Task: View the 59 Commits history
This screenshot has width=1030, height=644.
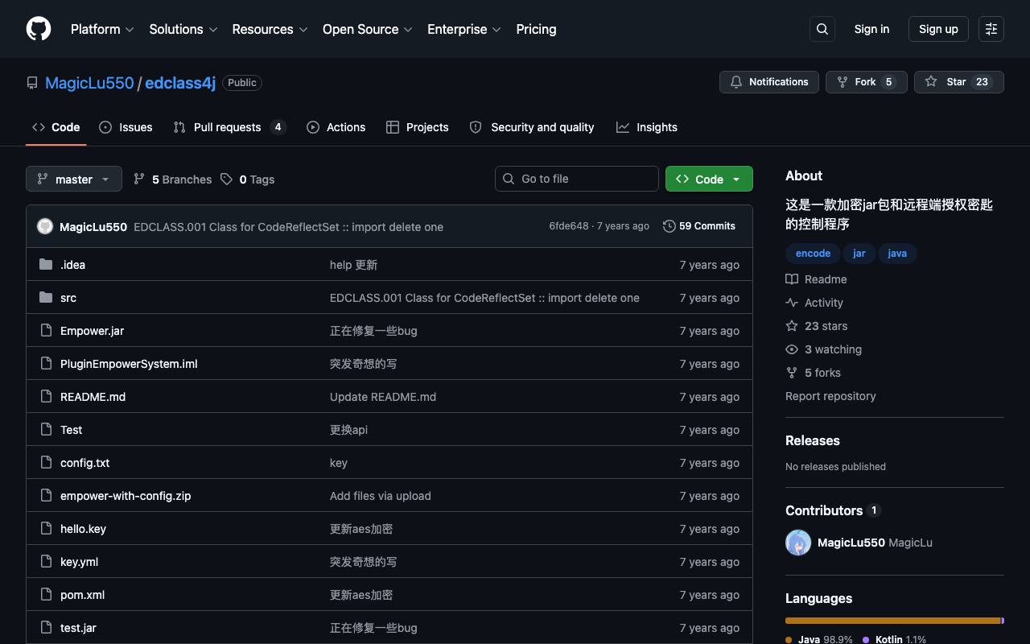Action: (x=699, y=226)
